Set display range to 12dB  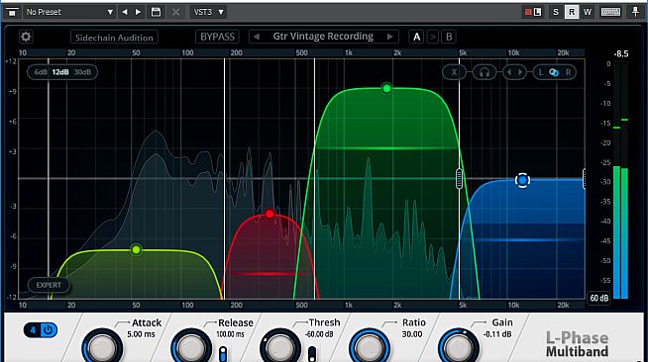(60, 72)
